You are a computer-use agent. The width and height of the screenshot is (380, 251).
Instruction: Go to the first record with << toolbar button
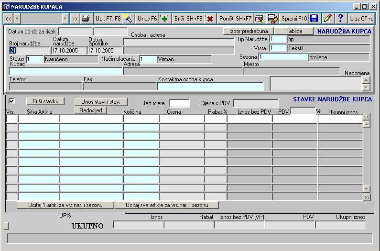click(8, 19)
